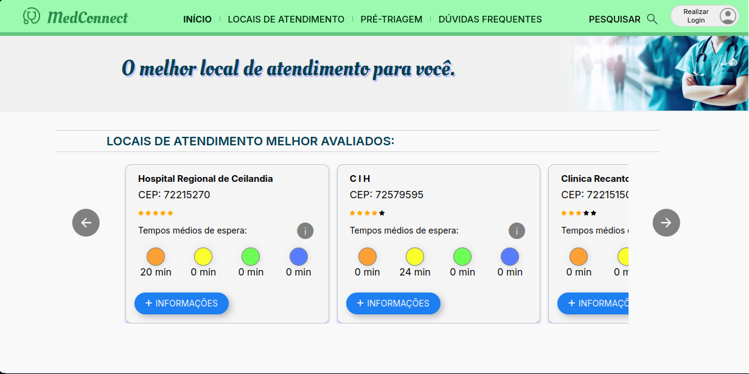Click the MedConnect stethoscope logo icon
This screenshot has height=374, width=749.
click(32, 16)
